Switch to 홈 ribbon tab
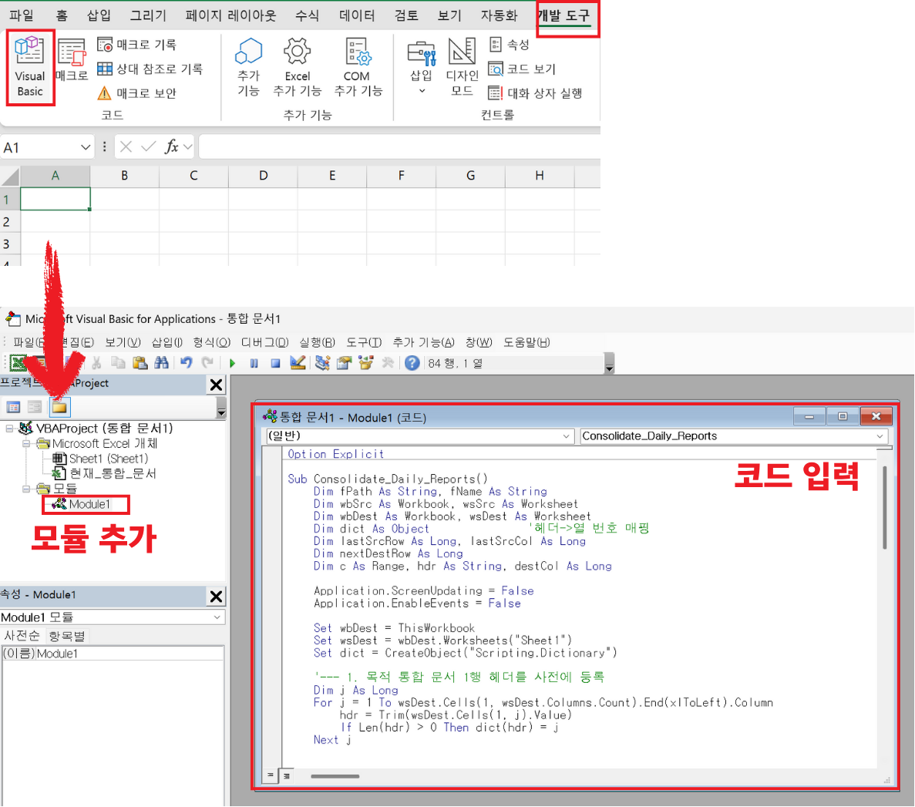915x807 pixels. (61, 15)
